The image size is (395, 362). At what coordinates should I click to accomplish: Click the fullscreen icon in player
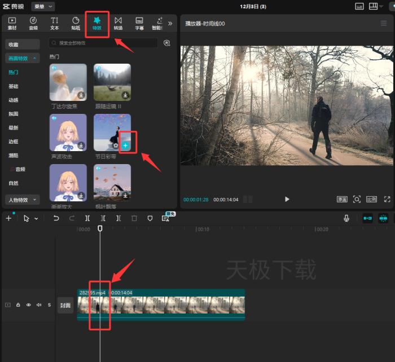[387, 199]
